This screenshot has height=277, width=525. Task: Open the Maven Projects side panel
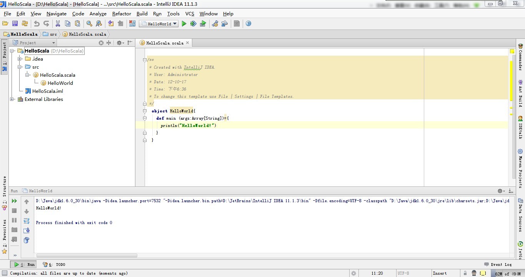pyautogui.click(x=520, y=168)
